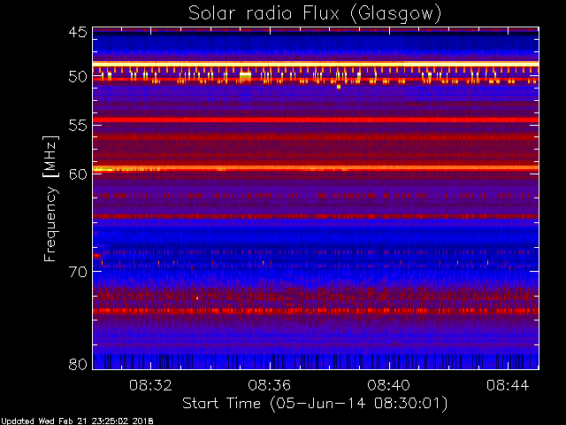Click the "Updated Wed Feb 21 23:25:02 2018" text
The width and height of the screenshot is (566, 425).
pyautogui.click(x=77, y=421)
